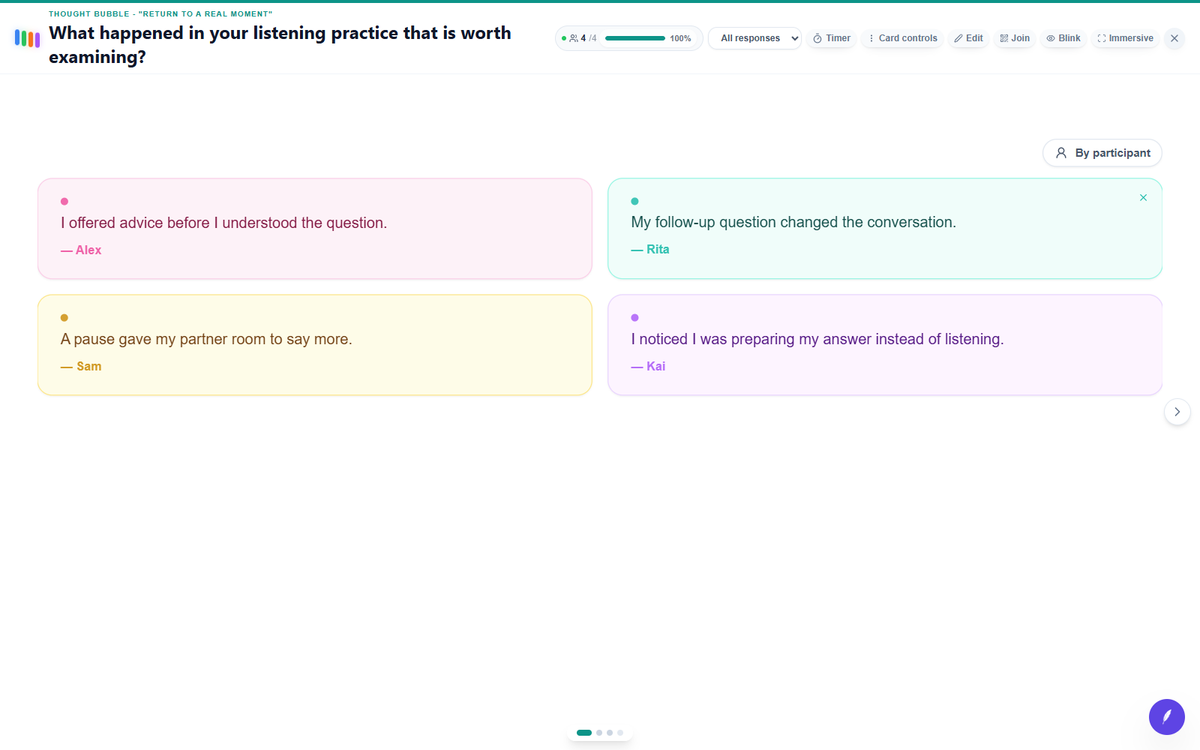Click Rita's follow-up question text
Image resolution: width=1200 pixels, height=750 pixels.
pyautogui.click(x=793, y=222)
